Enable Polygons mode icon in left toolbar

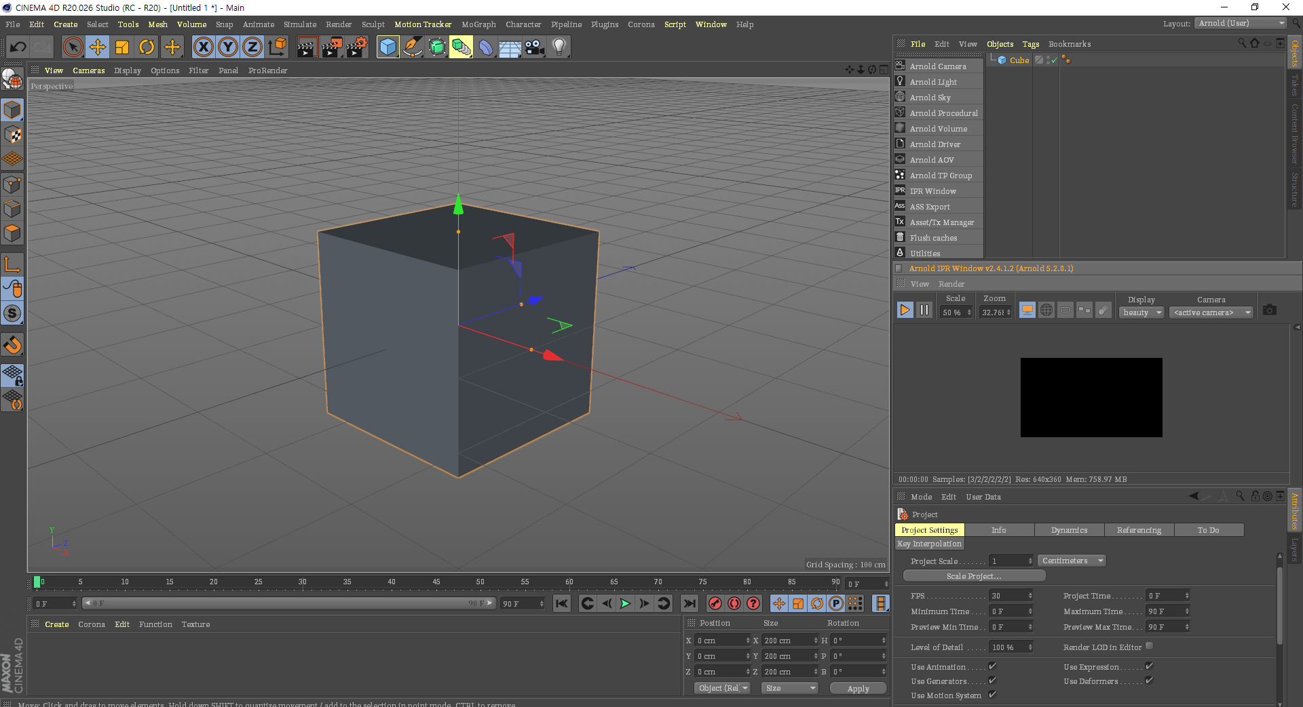[x=12, y=233]
